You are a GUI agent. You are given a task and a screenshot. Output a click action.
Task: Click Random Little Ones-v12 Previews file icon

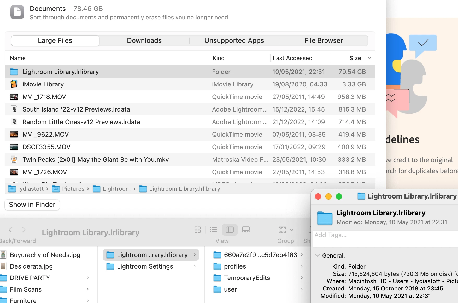click(x=14, y=122)
